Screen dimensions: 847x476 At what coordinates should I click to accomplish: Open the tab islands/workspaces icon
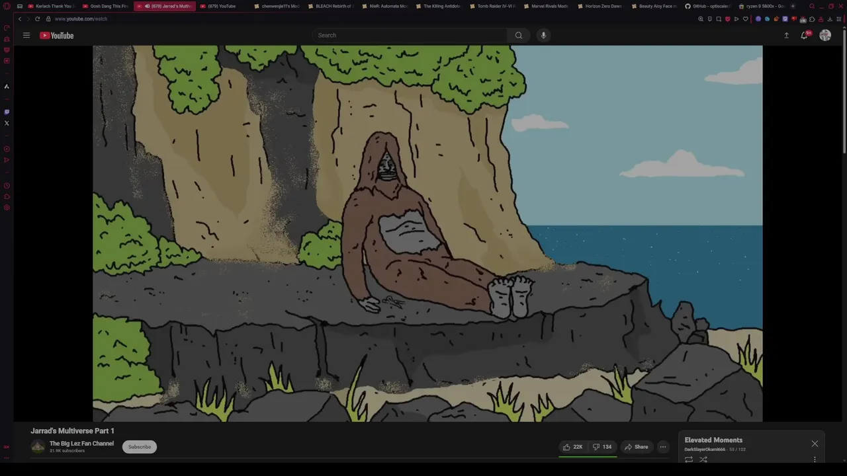(19, 6)
